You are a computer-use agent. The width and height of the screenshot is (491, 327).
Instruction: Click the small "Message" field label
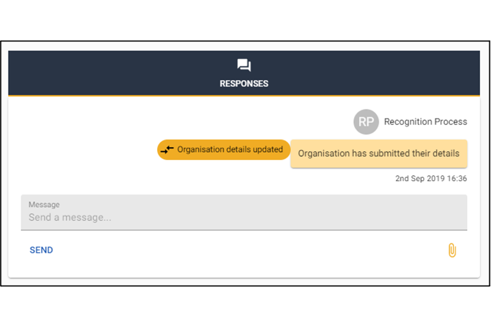tap(44, 204)
